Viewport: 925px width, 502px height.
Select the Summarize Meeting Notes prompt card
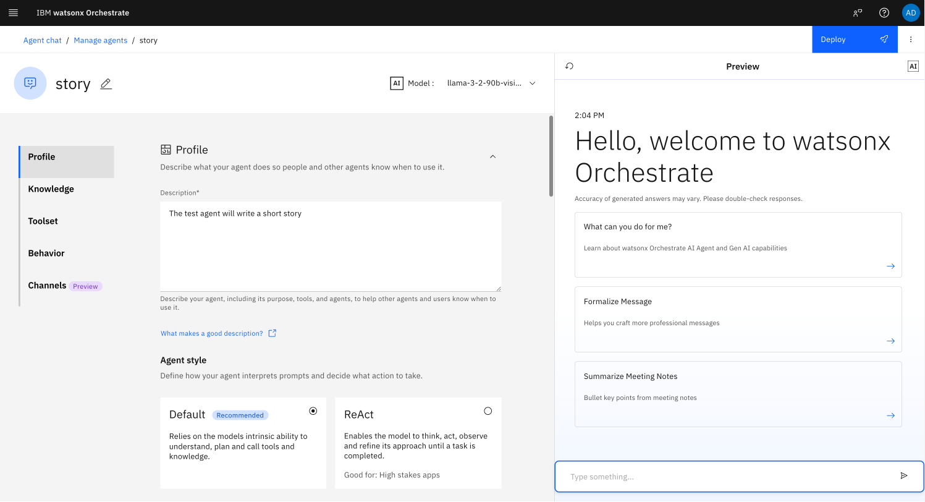point(738,394)
